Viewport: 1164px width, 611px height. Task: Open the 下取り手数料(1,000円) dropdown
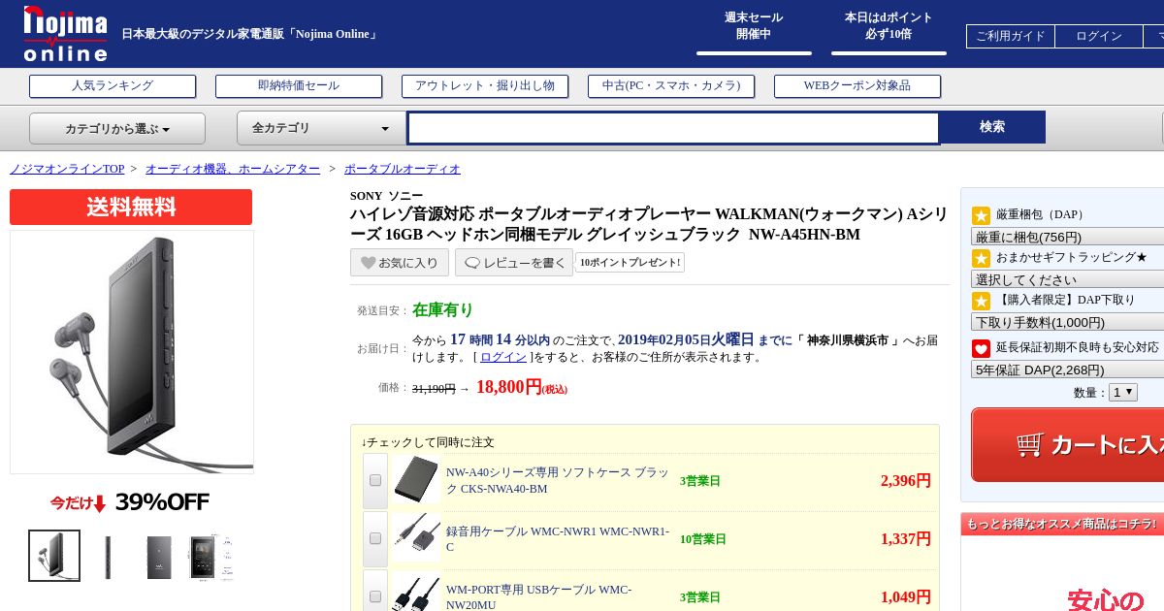pyautogui.click(x=1067, y=322)
